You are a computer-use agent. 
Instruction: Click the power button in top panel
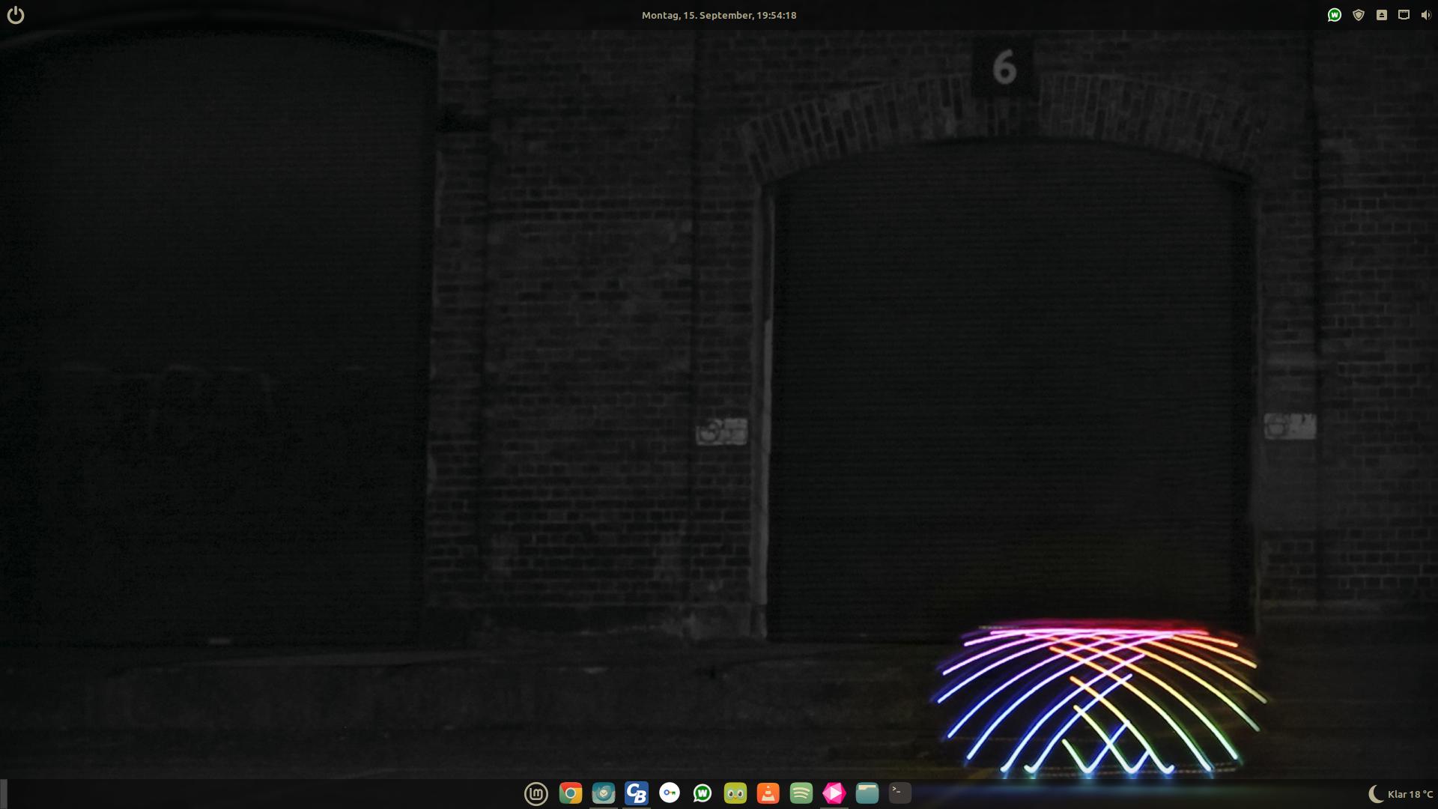16,15
